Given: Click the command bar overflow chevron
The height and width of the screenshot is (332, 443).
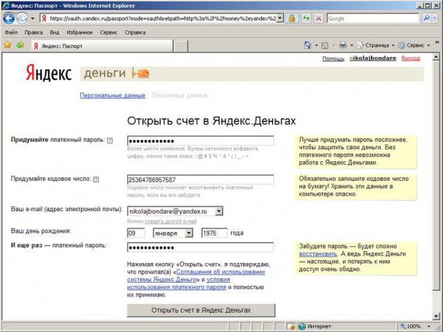Looking at the screenshot, I should click(x=437, y=42).
